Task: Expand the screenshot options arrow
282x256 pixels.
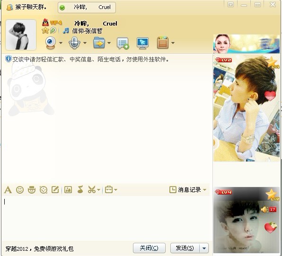Action: click(99, 190)
